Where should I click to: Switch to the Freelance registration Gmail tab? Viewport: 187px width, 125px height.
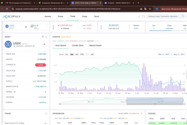pos(20,3)
